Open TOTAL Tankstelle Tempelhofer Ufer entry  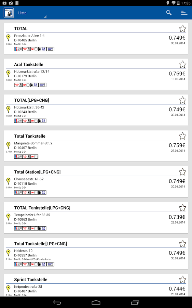(x=96, y=218)
